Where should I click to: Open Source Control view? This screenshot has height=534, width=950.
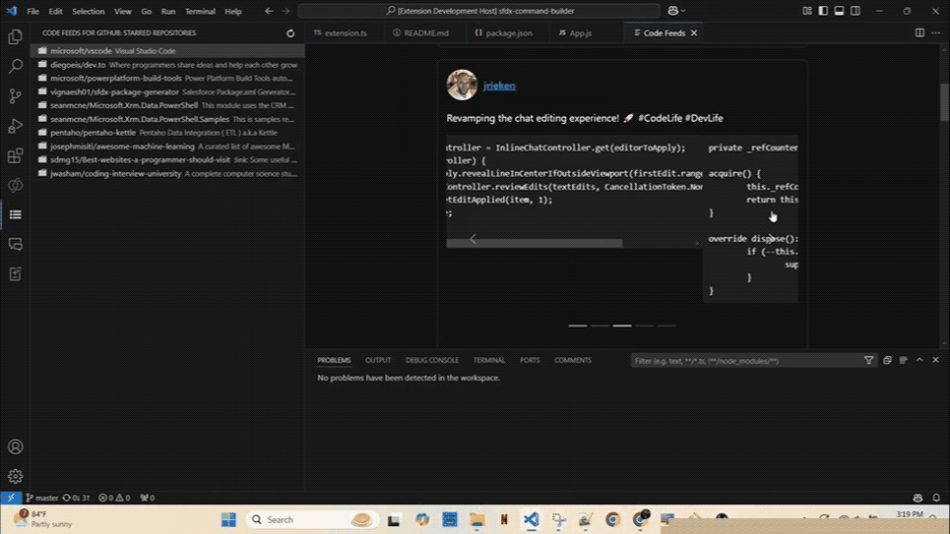pyautogui.click(x=15, y=95)
